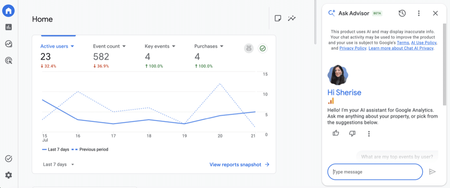The width and height of the screenshot is (450, 188).
Task: Click the Type message input field
Action: 375,172
